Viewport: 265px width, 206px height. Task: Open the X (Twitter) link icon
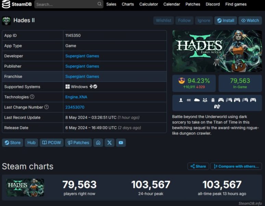tap(109, 142)
